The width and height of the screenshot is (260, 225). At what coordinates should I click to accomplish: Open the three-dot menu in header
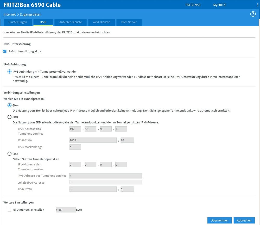[x=258, y=5]
